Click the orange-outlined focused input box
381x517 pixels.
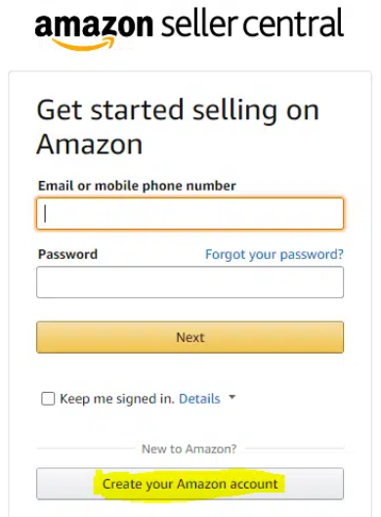pos(190,214)
